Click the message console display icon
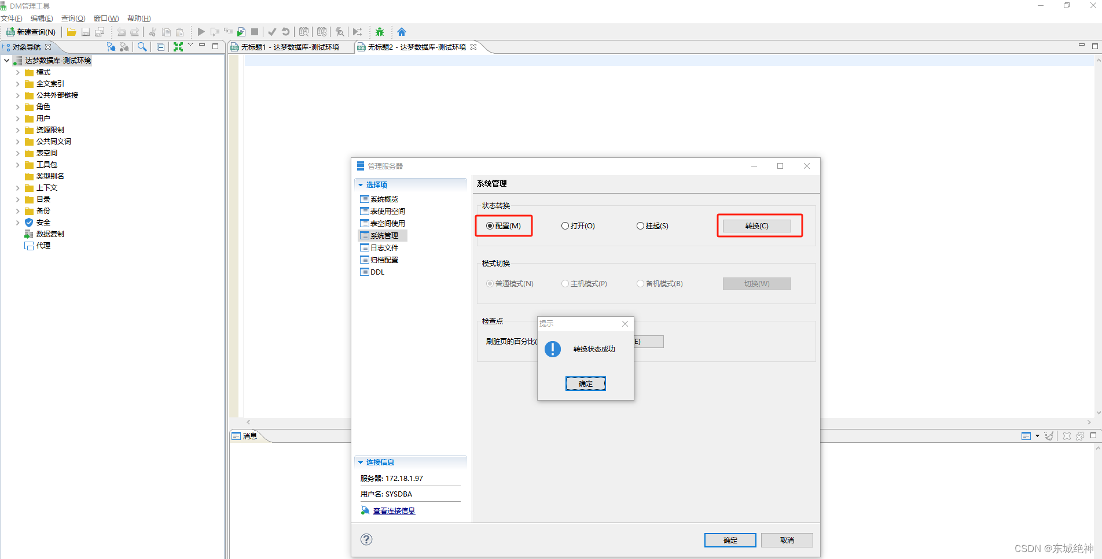This screenshot has height=559, width=1102. click(1026, 436)
